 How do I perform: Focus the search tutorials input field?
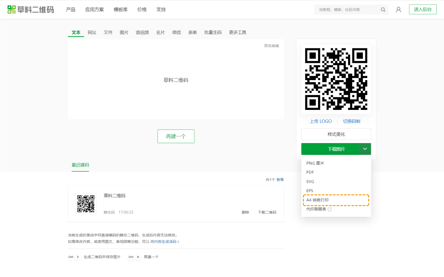tap(347, 10)
